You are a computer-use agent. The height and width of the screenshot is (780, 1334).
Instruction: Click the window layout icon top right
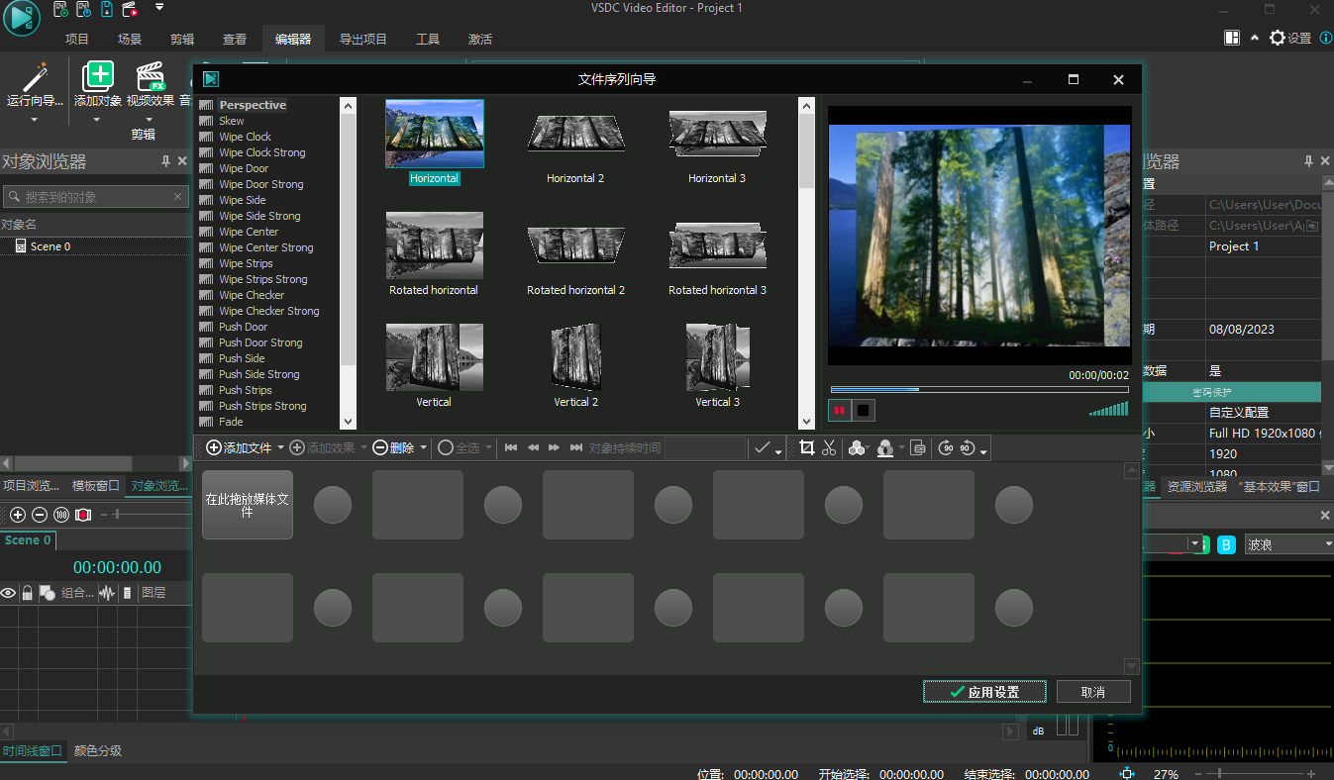1232,38
